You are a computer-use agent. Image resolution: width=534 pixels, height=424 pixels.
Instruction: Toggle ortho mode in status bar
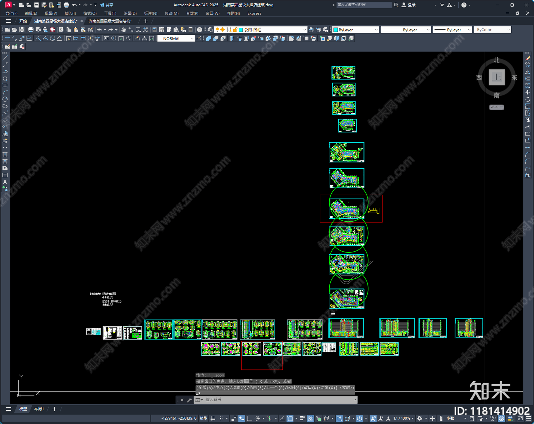pyautogui.click(x=249, y=418)
